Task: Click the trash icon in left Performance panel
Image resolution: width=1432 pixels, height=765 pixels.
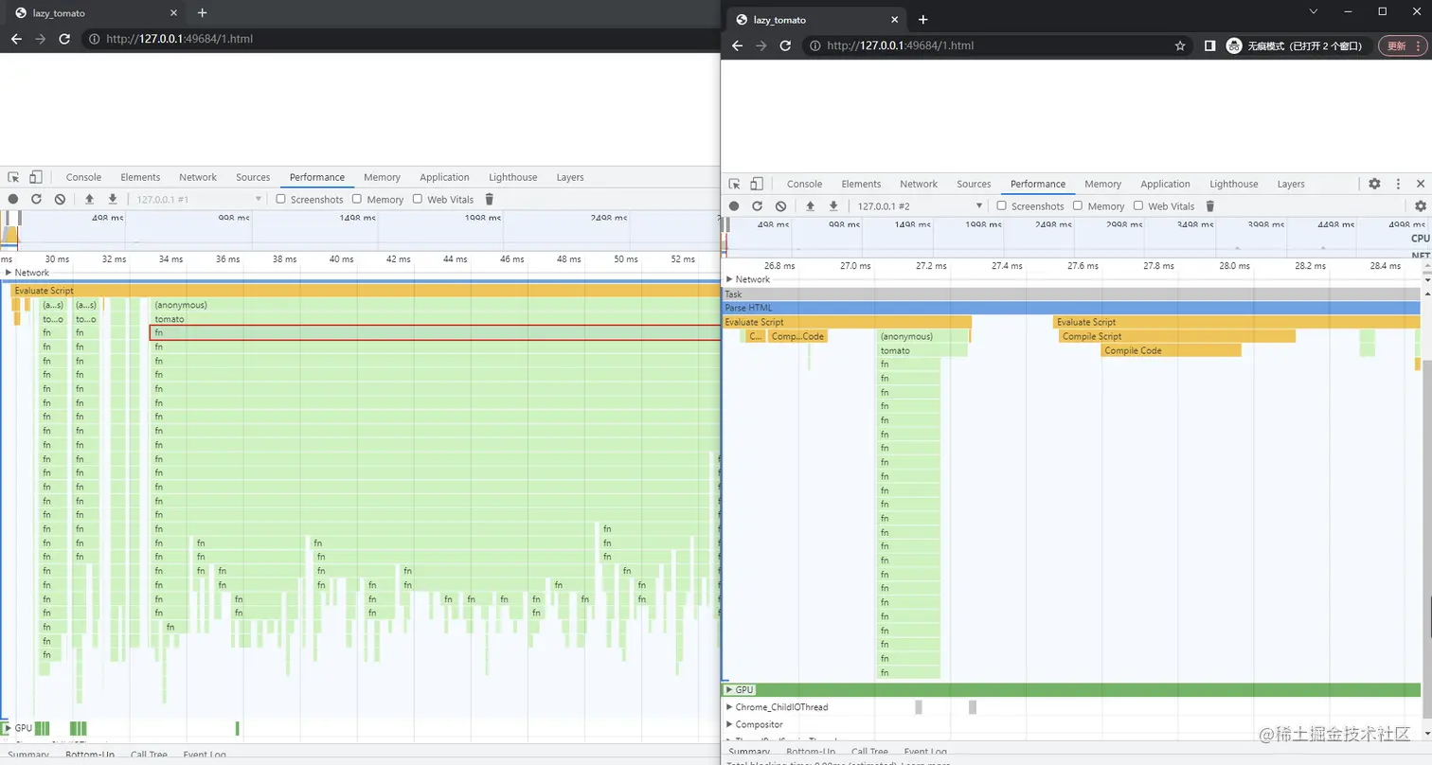Action: [x=490, y=199]
